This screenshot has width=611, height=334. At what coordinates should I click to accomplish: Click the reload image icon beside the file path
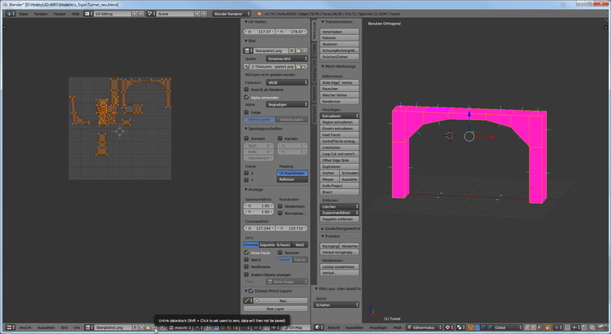[305, 67]
